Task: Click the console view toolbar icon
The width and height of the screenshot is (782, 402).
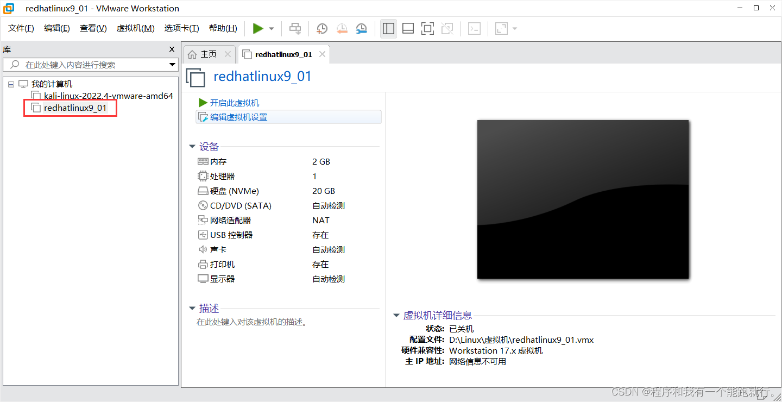Action: (x=474, y=28)
